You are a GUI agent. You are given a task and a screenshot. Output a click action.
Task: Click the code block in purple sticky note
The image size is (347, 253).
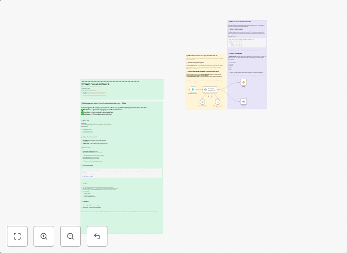(x=247, y=43)
